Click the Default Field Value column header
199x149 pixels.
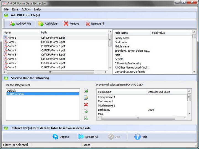(167, 92)
